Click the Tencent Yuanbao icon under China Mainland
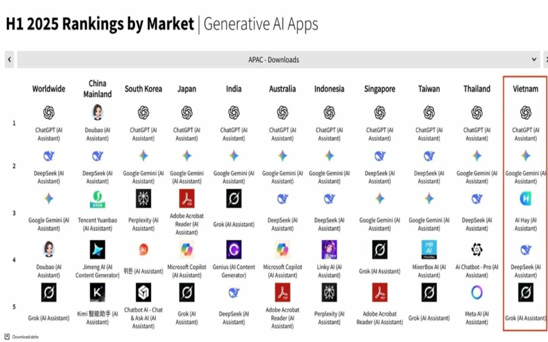Screen dimensions: 548x342 pos(97,199)
